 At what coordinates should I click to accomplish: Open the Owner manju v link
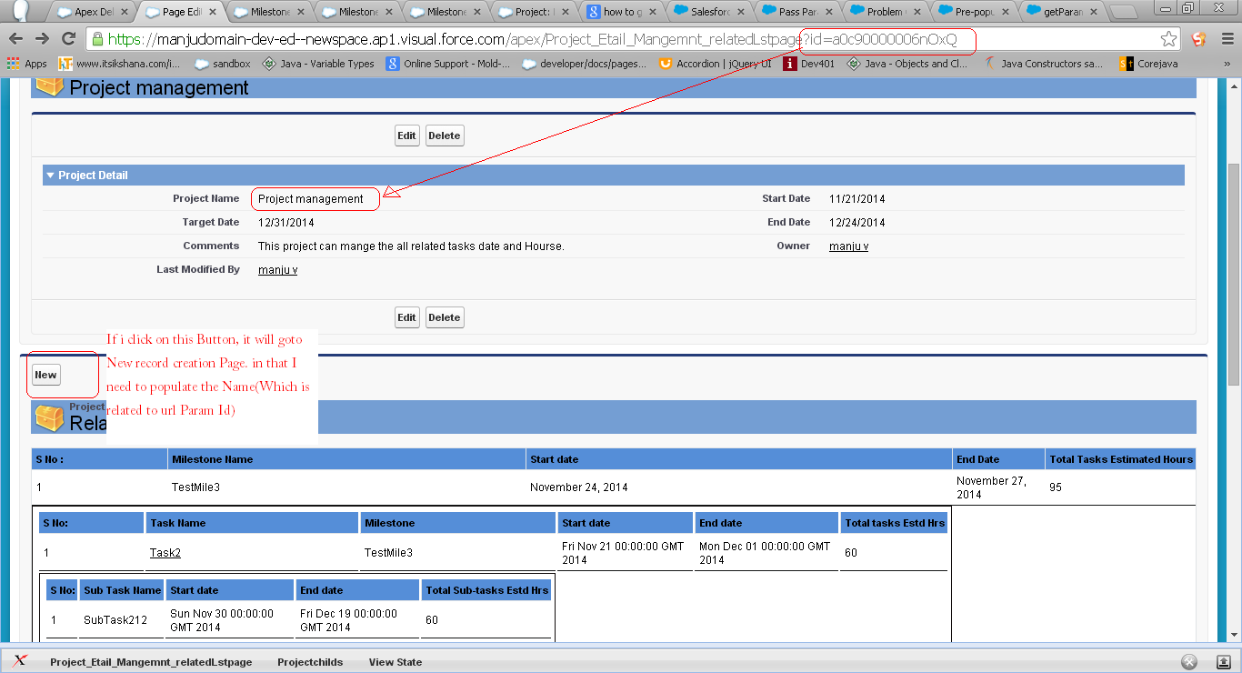(x=848, y=246)
